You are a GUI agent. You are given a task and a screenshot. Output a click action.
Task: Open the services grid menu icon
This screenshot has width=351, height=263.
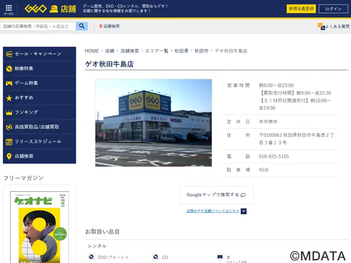9,8
